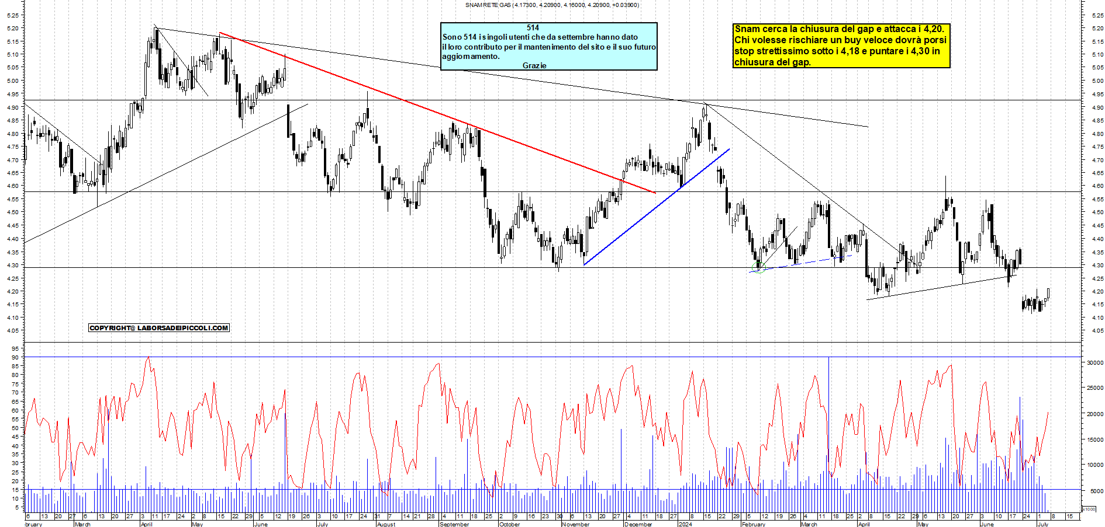Screen dimensions: 1105x527
Task: Click the 20000 volume scale label
Action: tap(1095, 414)
